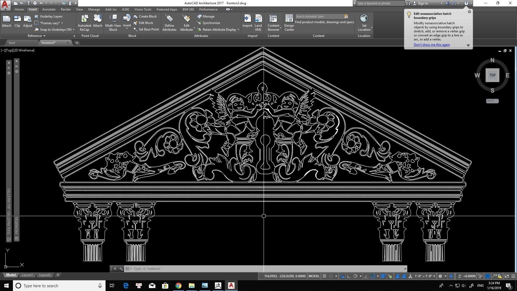Click the Search Autodesk Seek input field
The width and height of the screenshot is (517, 291).
pos(319,16)
